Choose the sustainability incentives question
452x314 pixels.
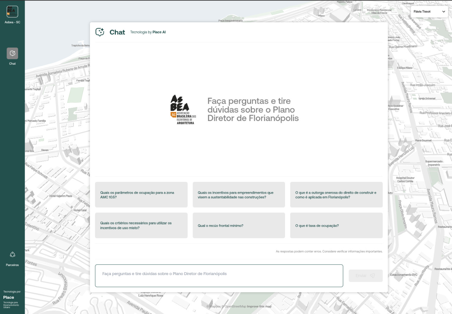[x=239, y=195]
